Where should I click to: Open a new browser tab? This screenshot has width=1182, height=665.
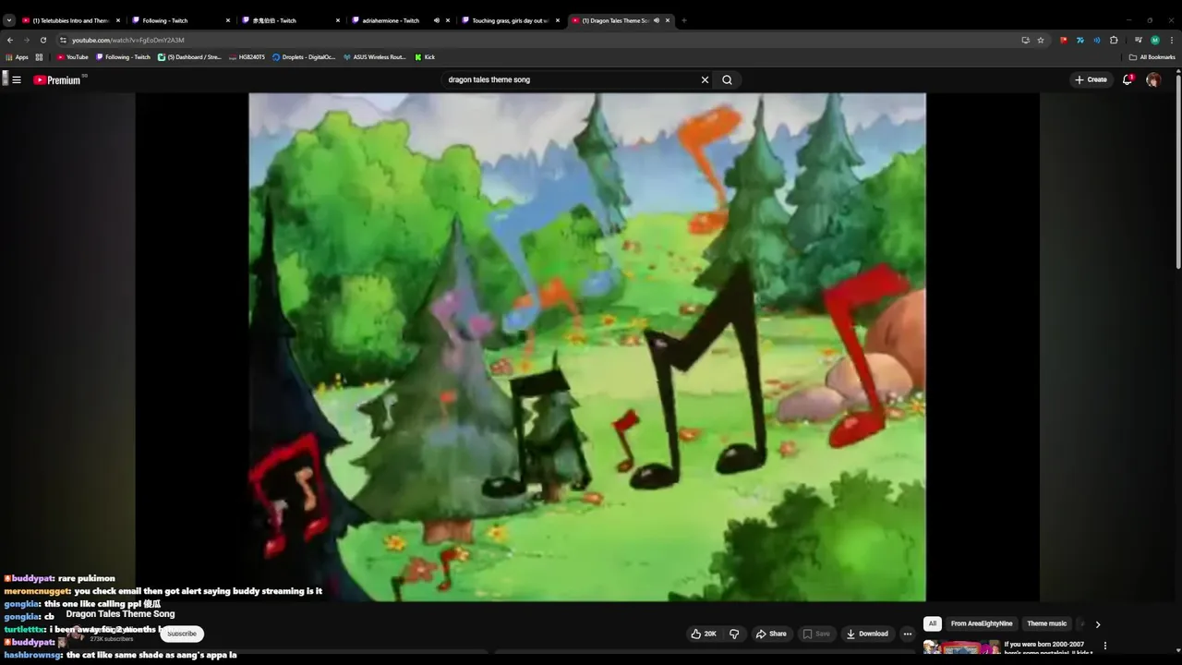[x=684, y=20]
